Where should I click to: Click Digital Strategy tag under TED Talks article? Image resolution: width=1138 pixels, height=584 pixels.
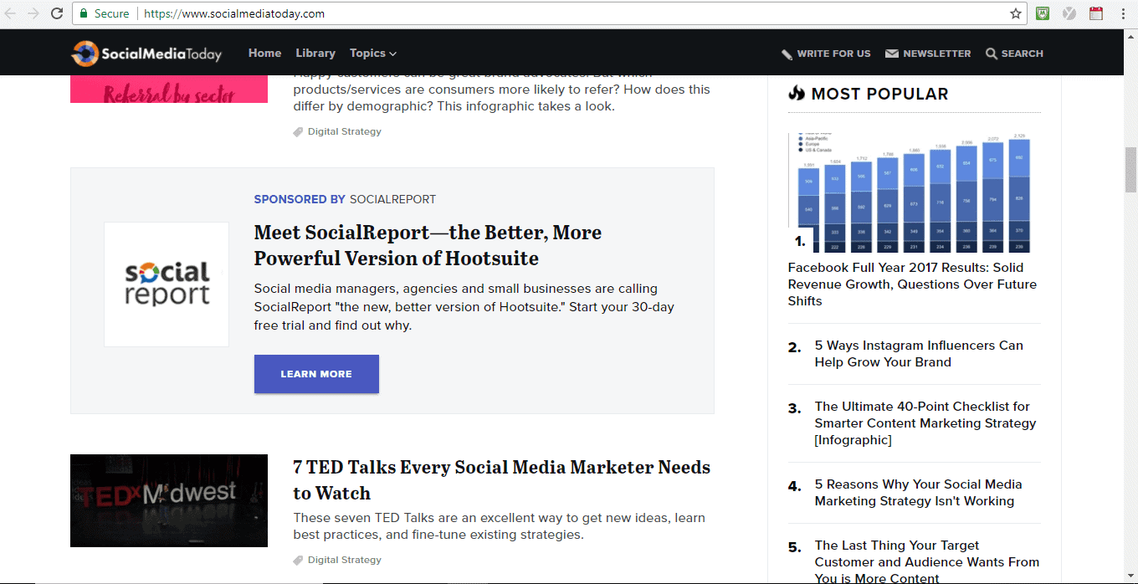344,561
